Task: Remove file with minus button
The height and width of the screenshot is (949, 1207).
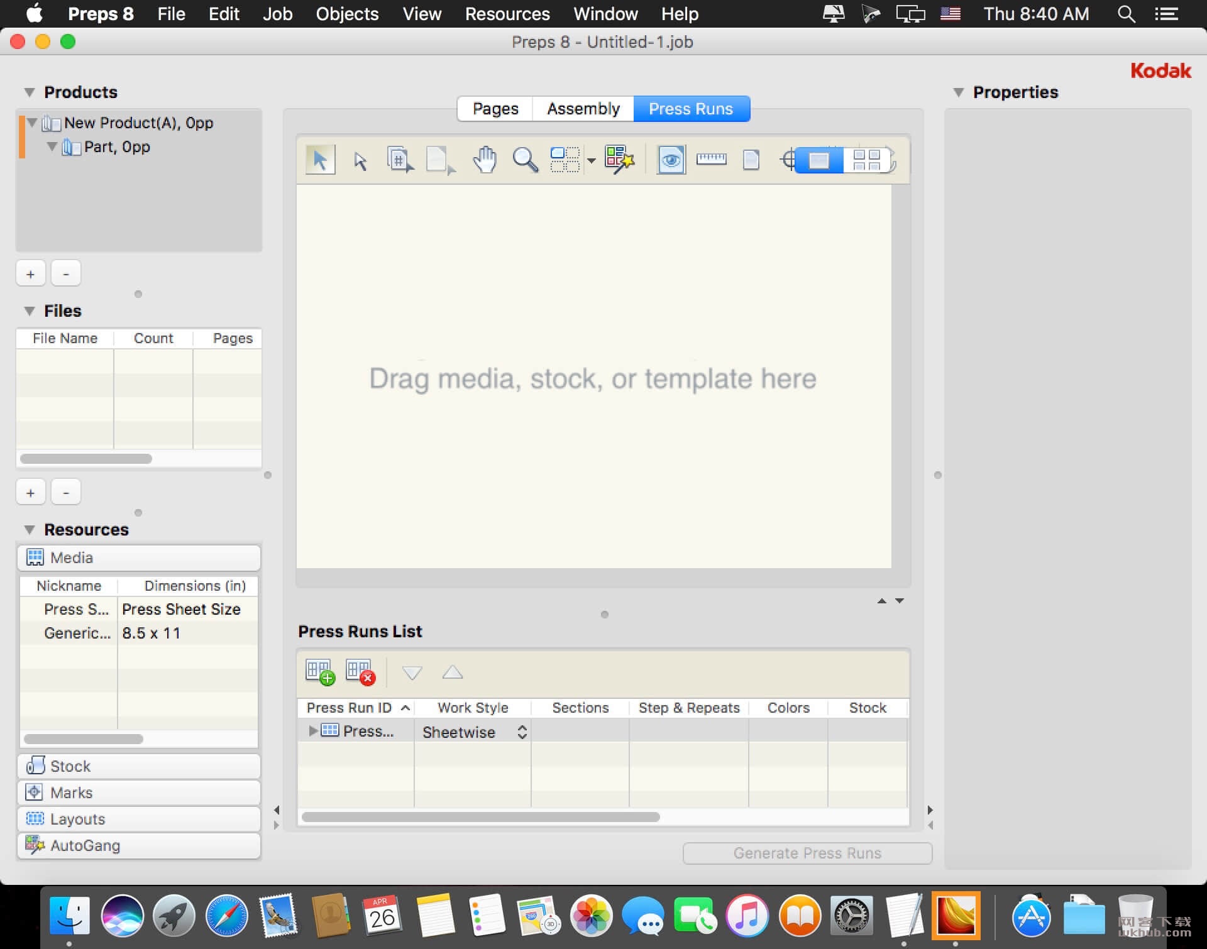Action: [x=66, y=493]
